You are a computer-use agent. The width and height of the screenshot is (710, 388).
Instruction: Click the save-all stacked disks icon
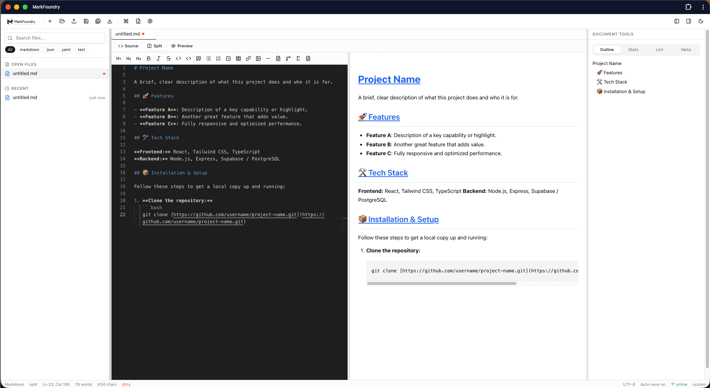pyautogui.click(x=98, y=21)
